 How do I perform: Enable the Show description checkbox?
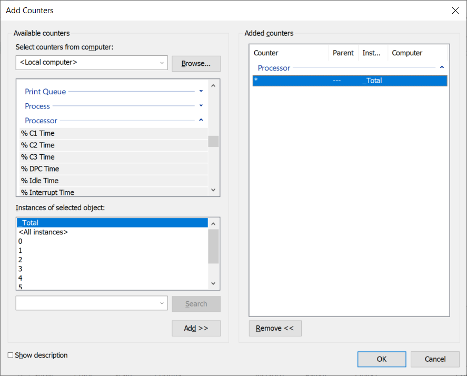pos(11,355)
